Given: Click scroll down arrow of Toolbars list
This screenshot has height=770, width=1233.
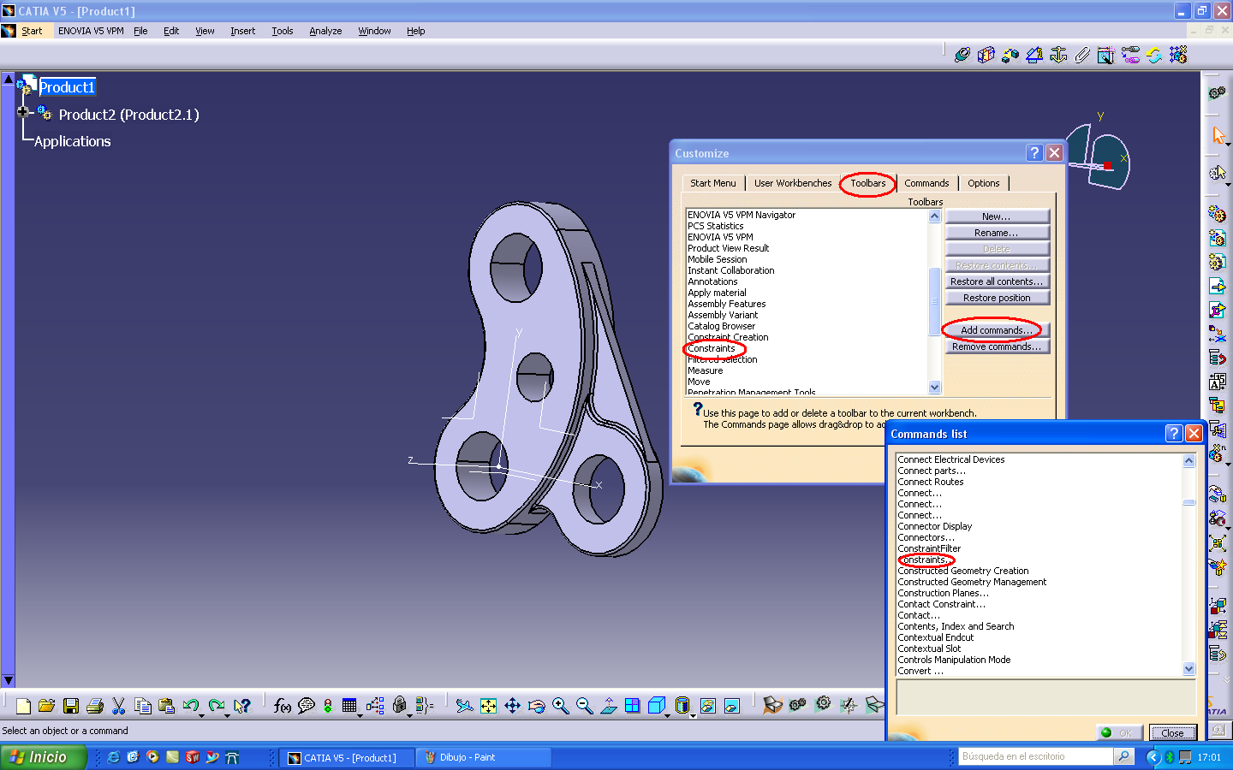Looking at the screenshot, I should [x=934, y=387].
